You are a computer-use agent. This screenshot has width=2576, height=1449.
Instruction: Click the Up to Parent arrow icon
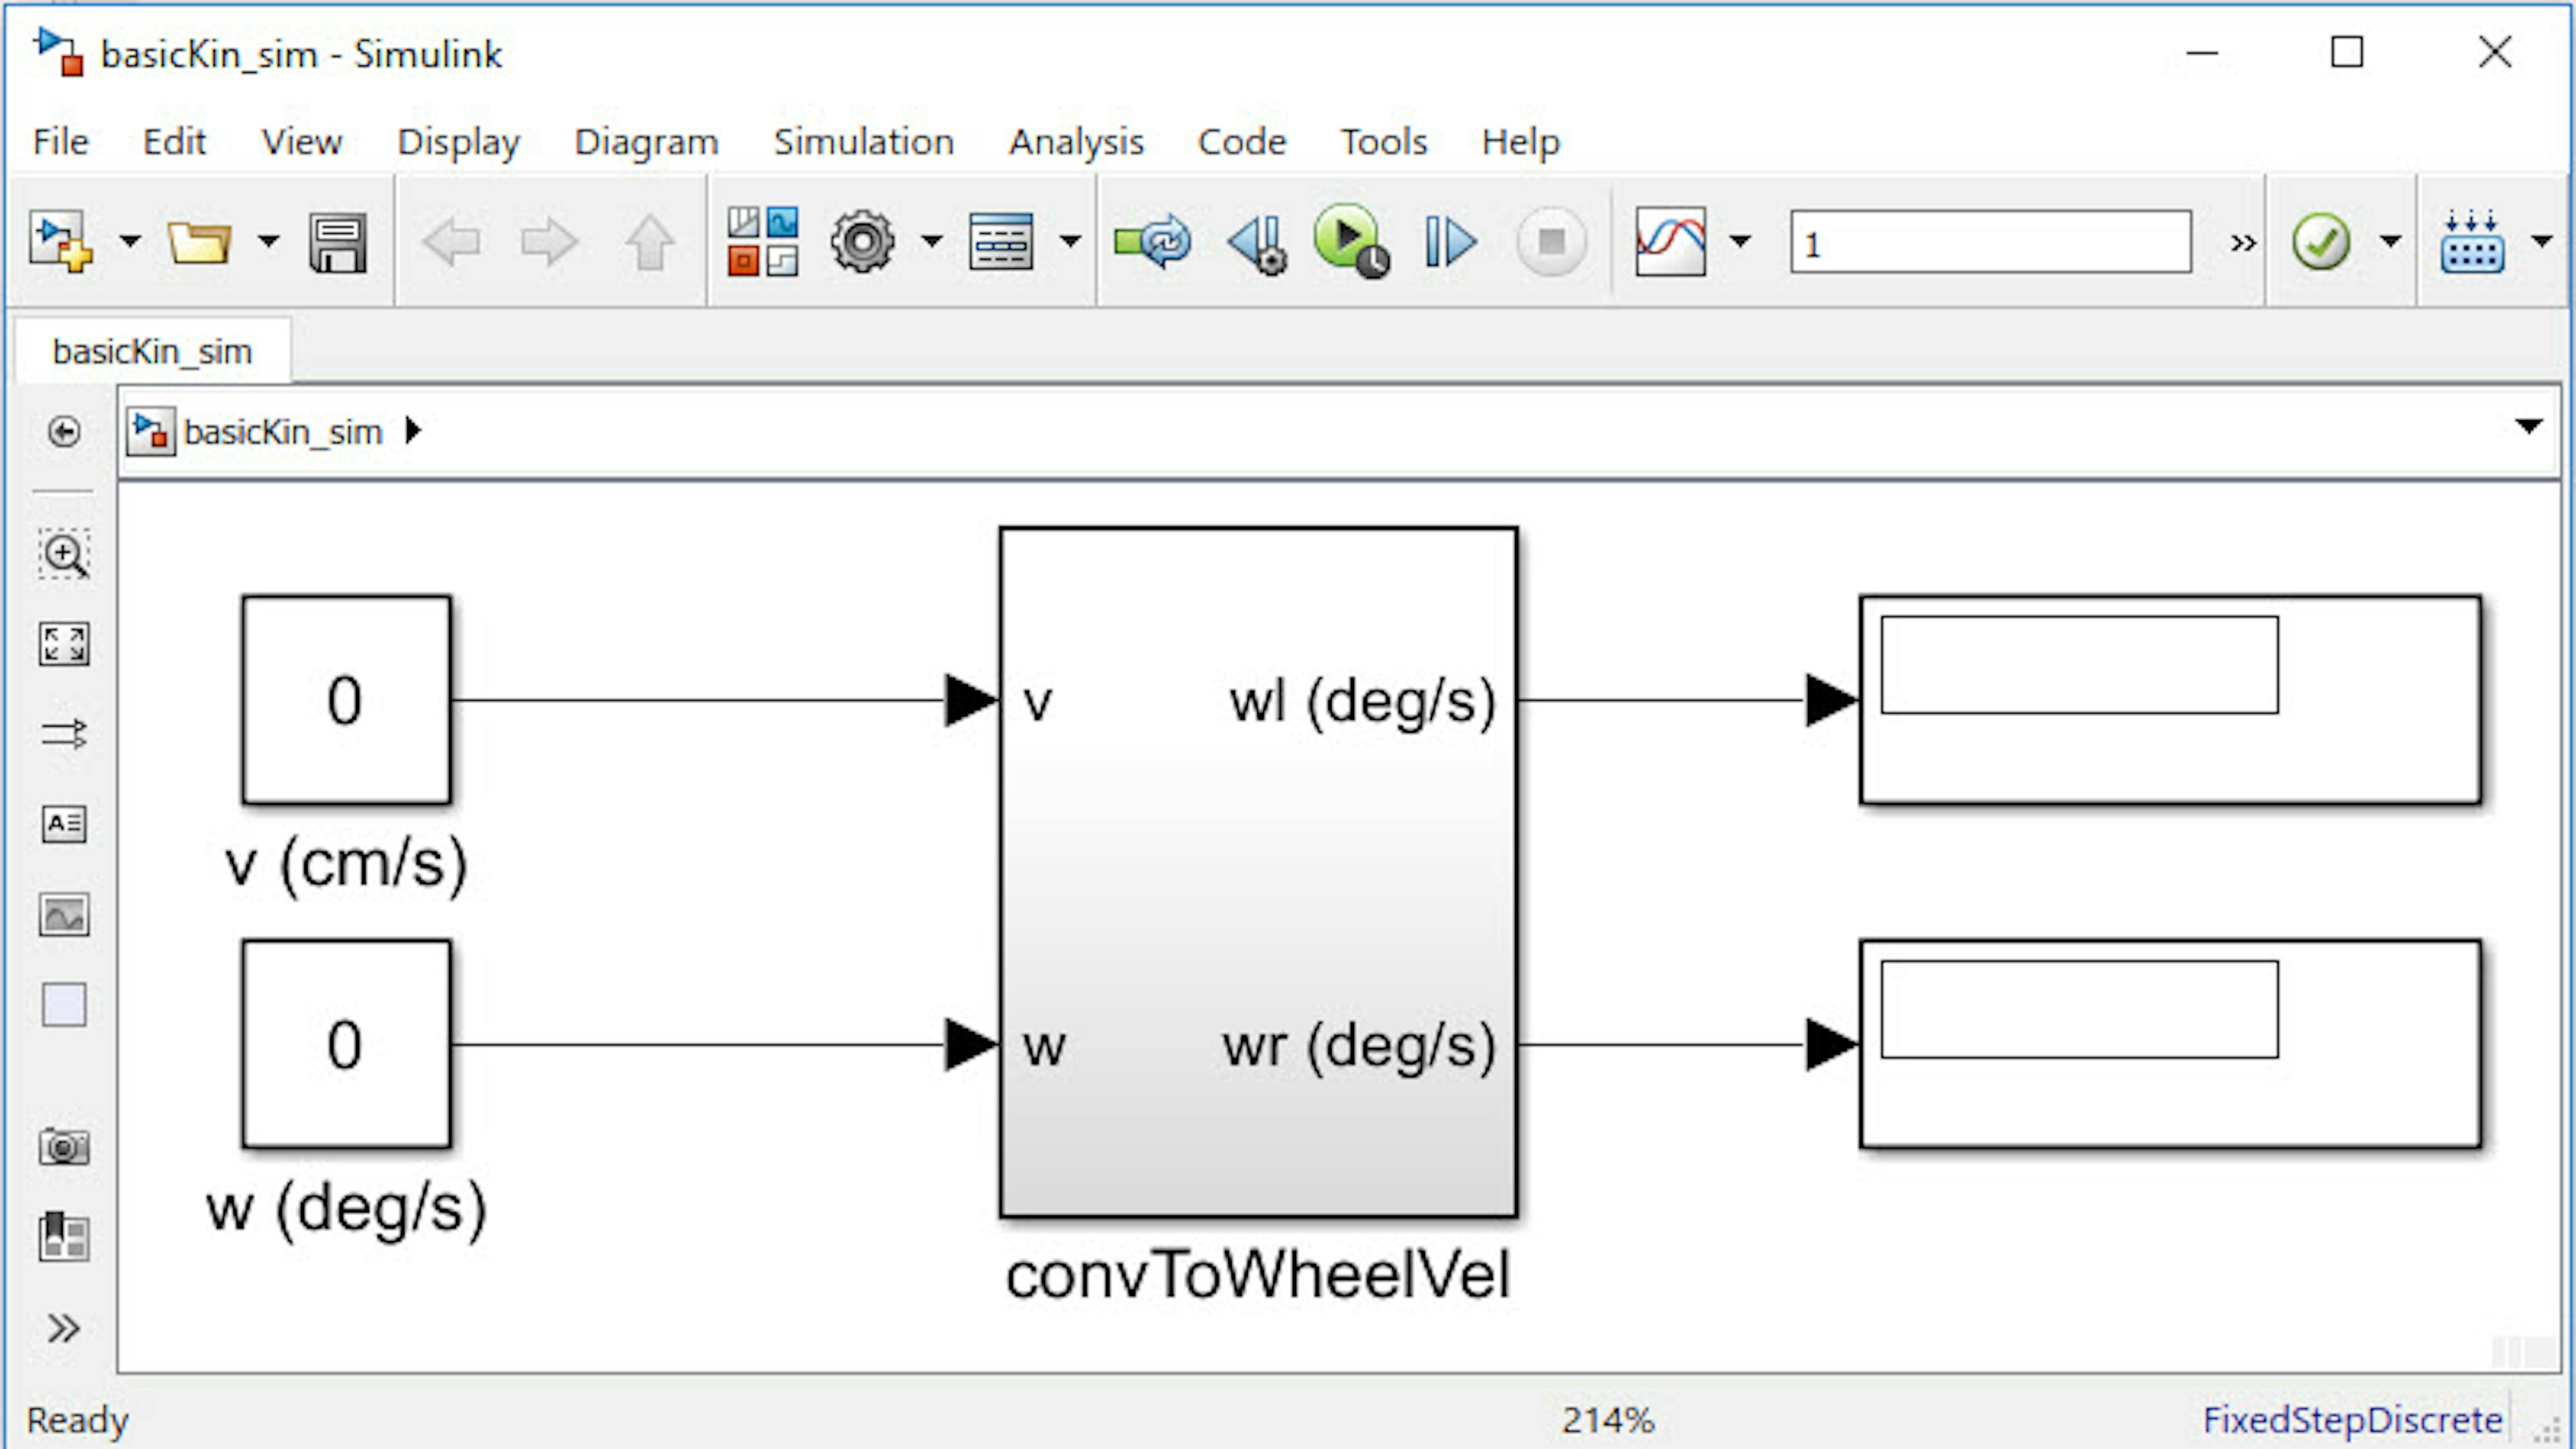pyautogui.click(x=650, y=242)
